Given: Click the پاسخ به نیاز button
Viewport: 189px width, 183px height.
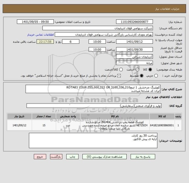Looking at the screenshot, I should [x=143, y=157].
